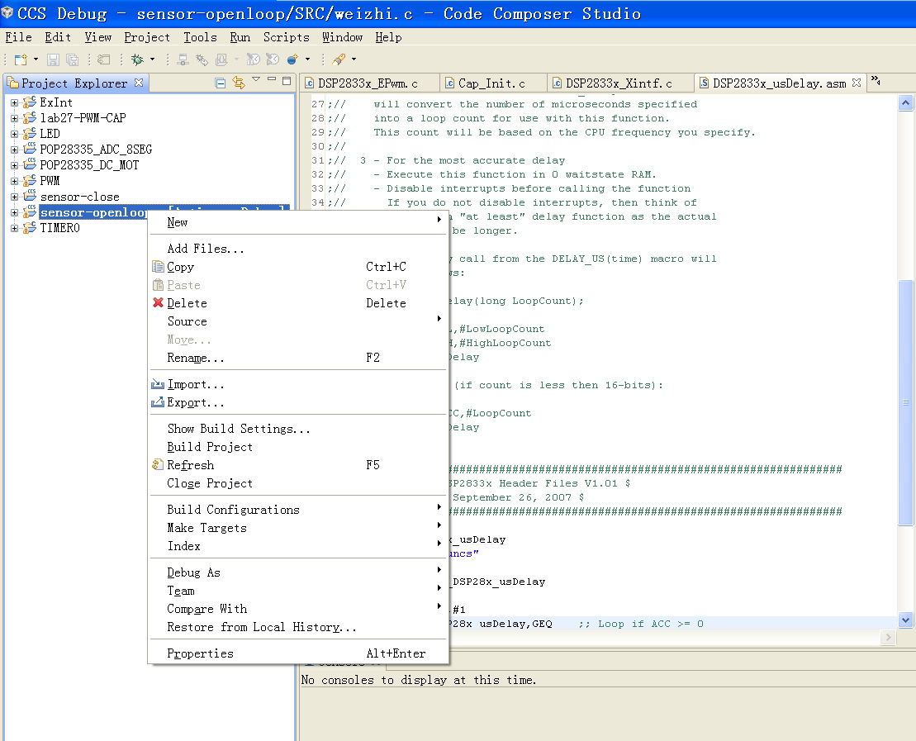Screen dimensions: 916x741
Task: Click the New wizard toolbar icon
Action: pos(21,59)
